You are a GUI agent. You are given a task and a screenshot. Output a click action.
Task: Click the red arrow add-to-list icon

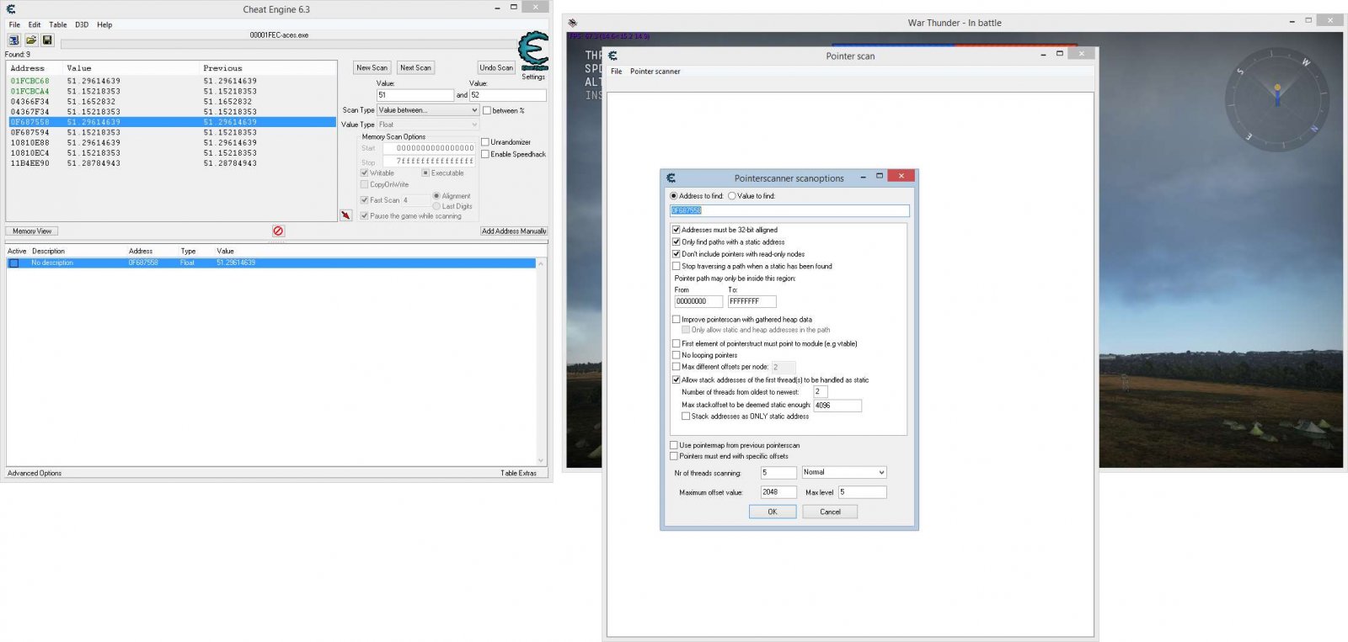pos(345,215)
